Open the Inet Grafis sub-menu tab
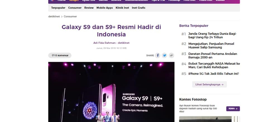The image size is (268, 122). pyautogui.click(x=138, y=8)
